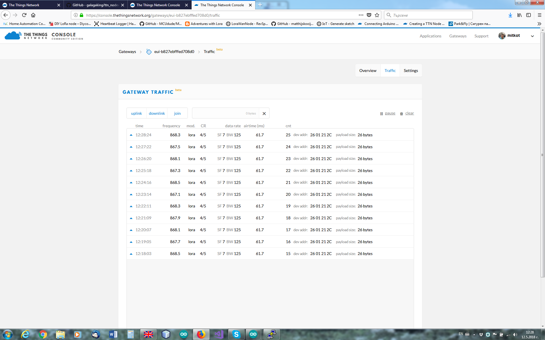Expand the 12:24:16 traffic row

270,182
